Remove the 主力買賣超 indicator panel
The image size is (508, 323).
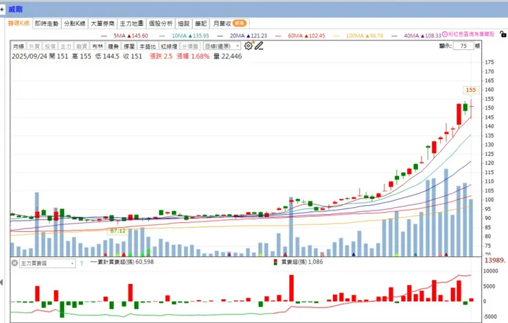point(14,263)
